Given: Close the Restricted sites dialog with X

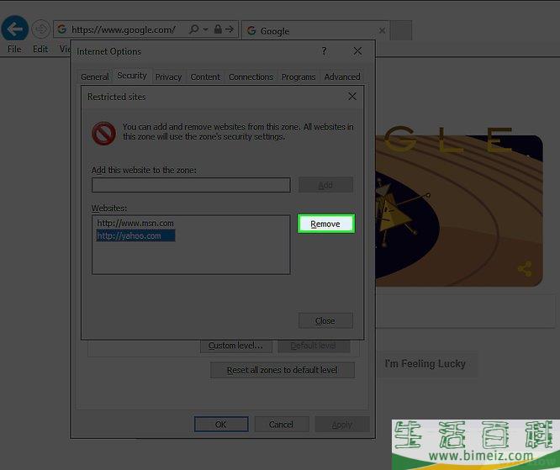Looking at the screenshot, I should coord(352,97).
